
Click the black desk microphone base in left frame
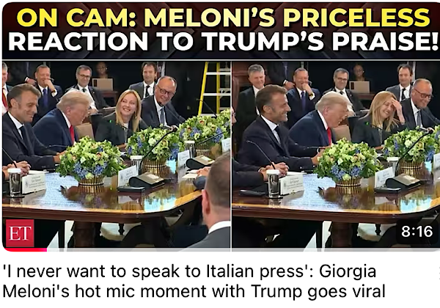tap(146, 181)
